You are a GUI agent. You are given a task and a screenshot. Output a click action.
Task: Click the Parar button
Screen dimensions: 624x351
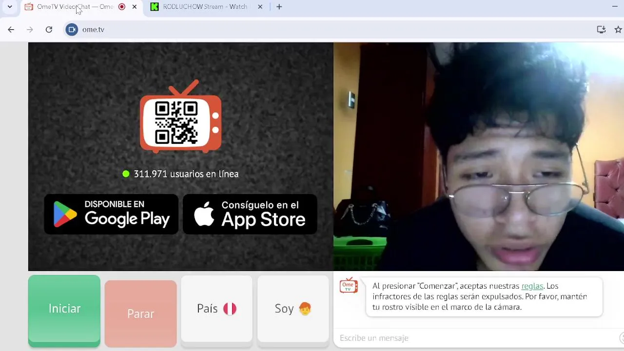pos(140,313)
